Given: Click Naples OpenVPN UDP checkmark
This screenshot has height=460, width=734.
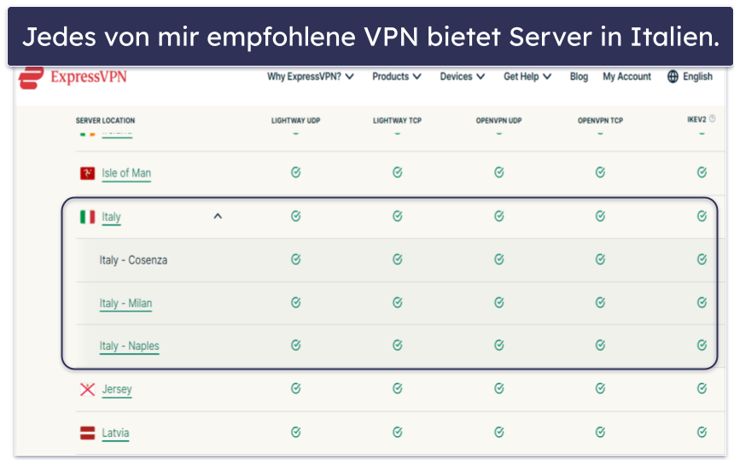Looking at the screenshot, I should (x=499, y=345).
